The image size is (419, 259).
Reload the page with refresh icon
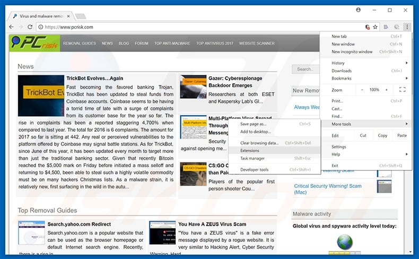30,27
